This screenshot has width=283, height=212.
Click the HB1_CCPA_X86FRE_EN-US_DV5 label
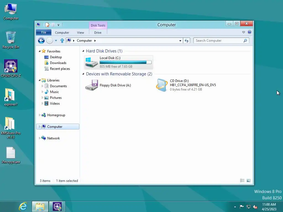193,85
